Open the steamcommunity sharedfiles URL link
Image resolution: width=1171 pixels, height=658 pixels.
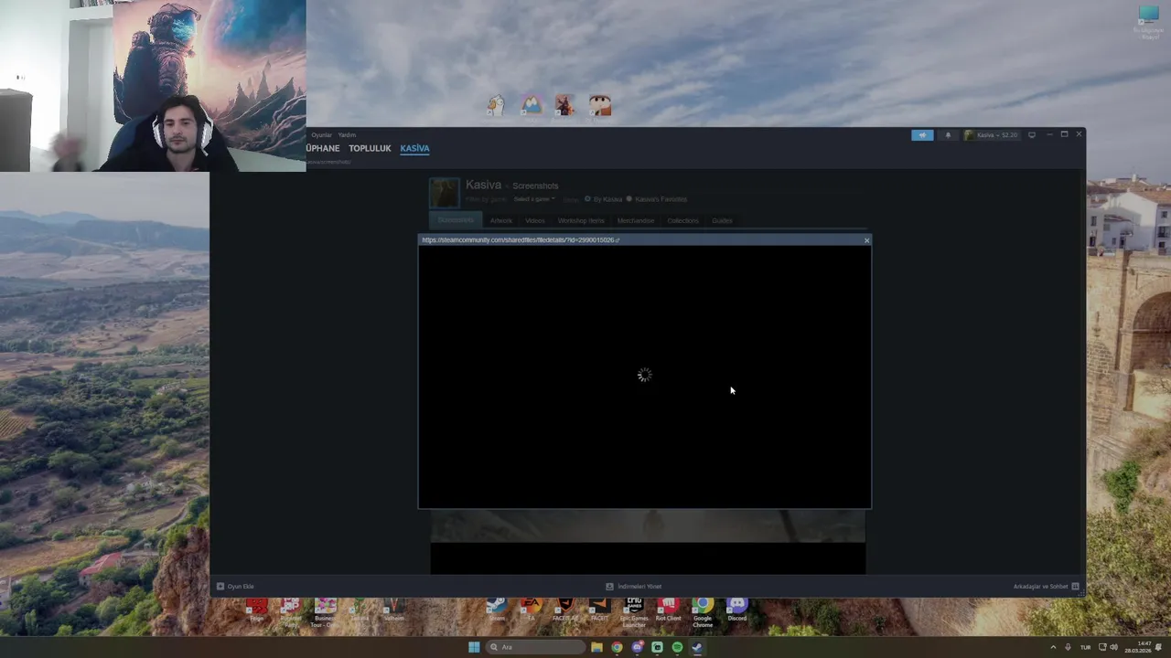[520, 240]
